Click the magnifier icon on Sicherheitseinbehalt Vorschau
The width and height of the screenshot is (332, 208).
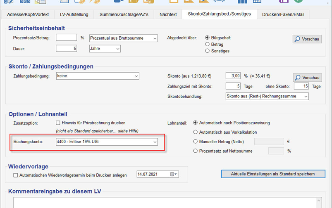[x=298, y=39]
